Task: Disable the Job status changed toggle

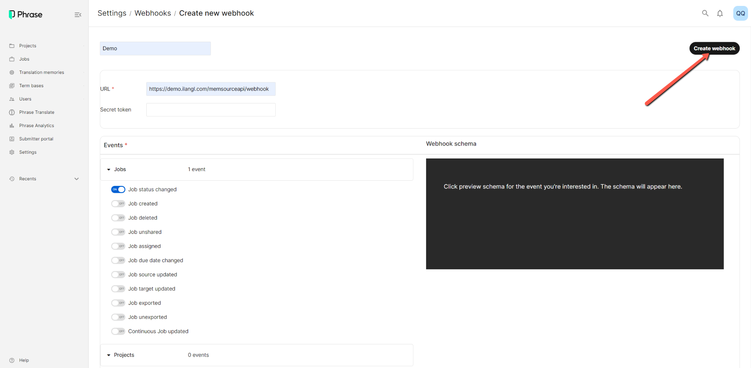Action: (x=118, y=190)
